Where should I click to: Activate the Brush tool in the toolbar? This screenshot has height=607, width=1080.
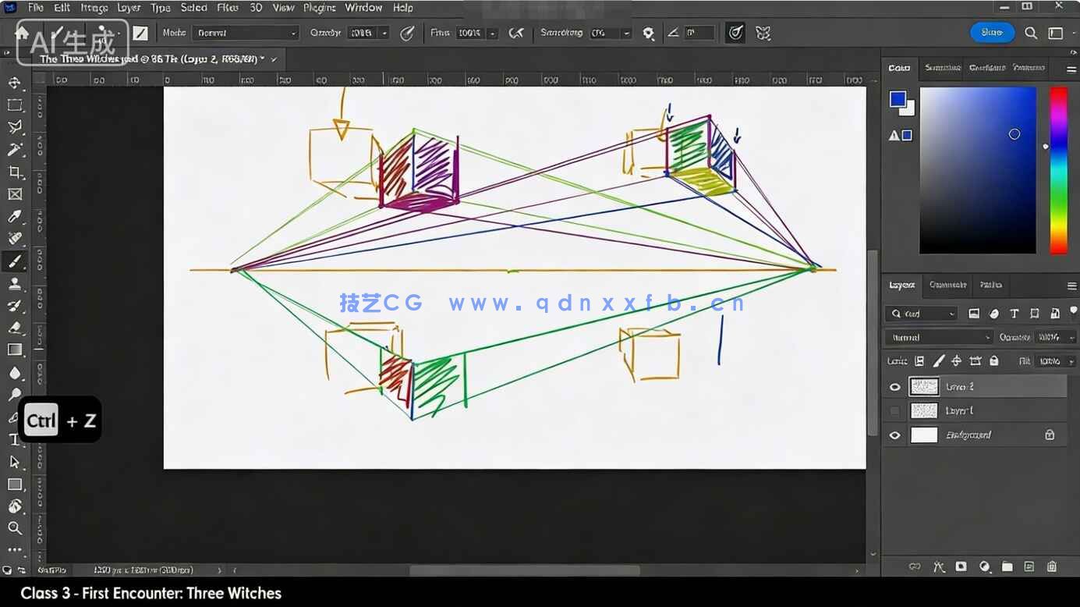click(14, 262)
